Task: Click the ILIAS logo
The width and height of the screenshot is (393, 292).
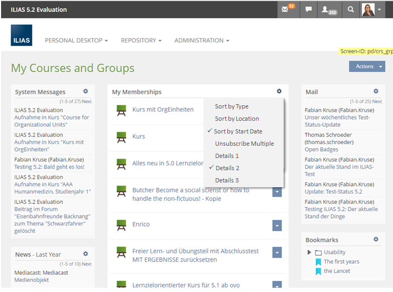Action: tap(21, 35)
